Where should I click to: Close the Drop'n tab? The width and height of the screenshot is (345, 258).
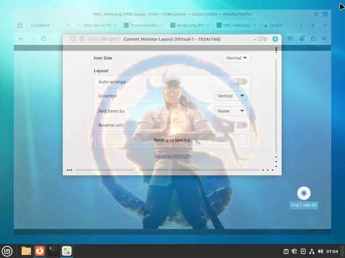[301, 25]
